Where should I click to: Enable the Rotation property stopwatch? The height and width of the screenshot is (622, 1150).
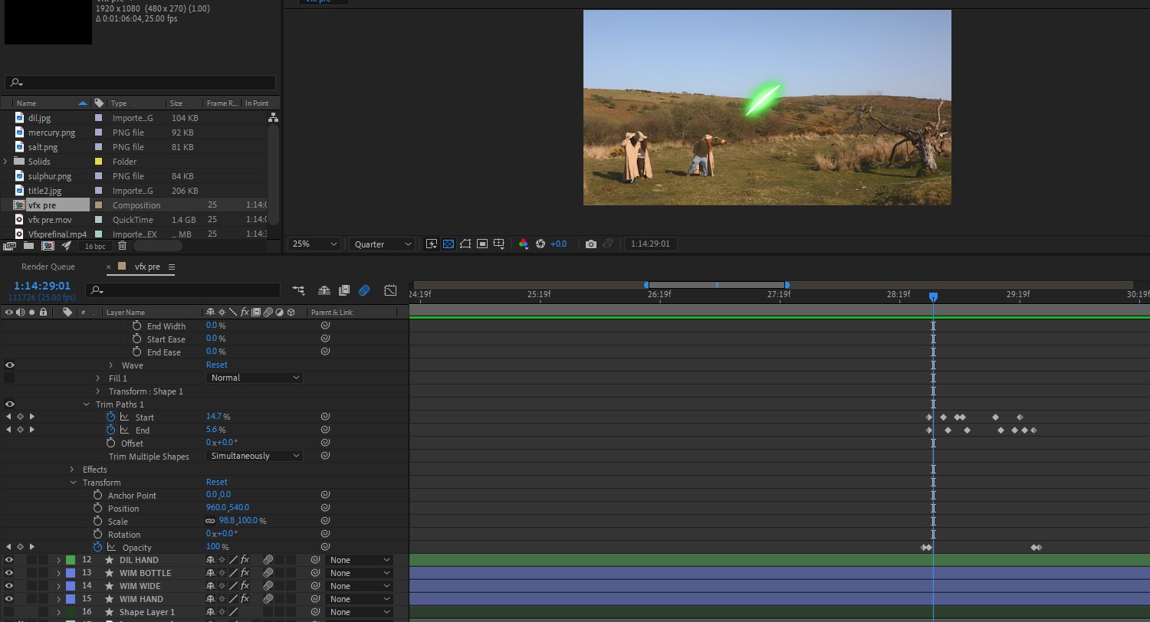pos(97,534)
